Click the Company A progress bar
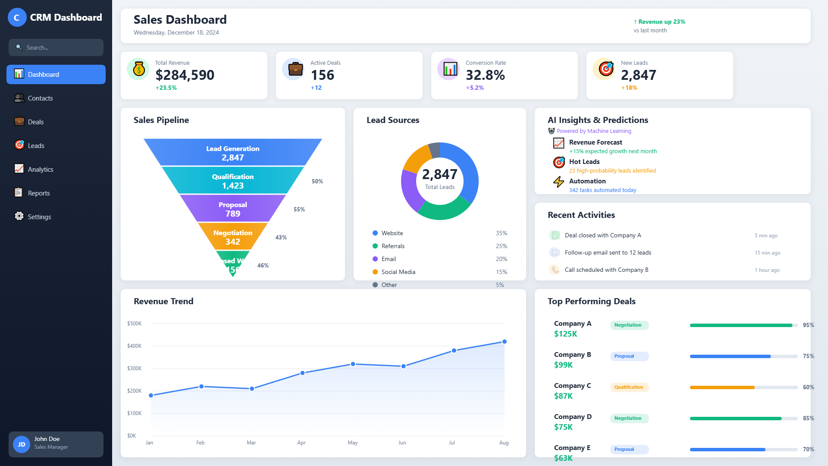828x466 pixels. tap(744, 325)
